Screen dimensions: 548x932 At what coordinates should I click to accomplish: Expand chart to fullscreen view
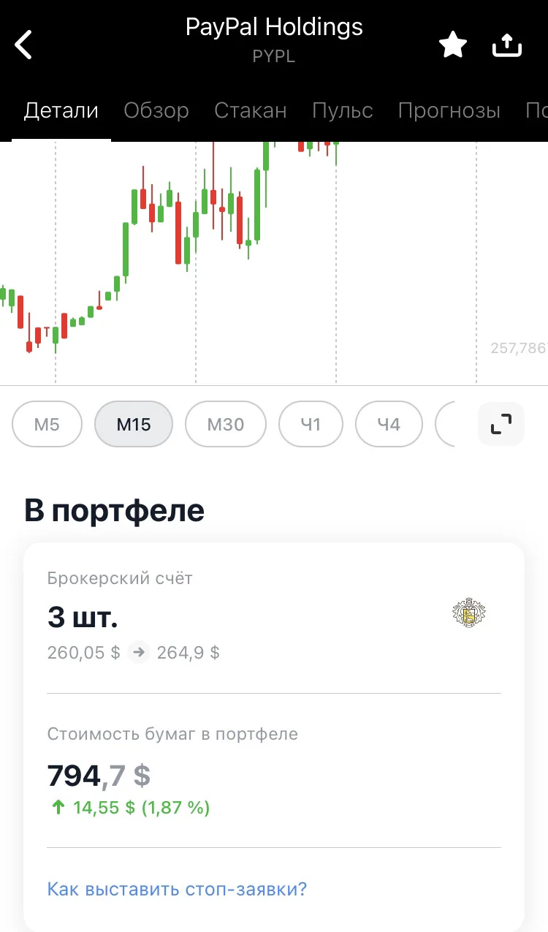pos(501,424)
